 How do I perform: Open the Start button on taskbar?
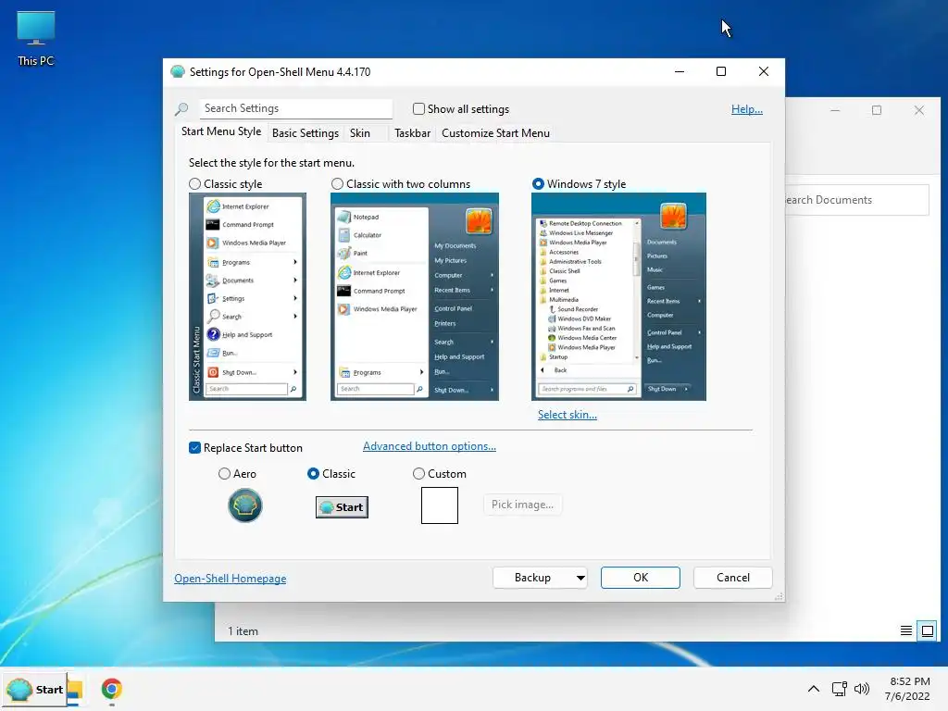34,689
